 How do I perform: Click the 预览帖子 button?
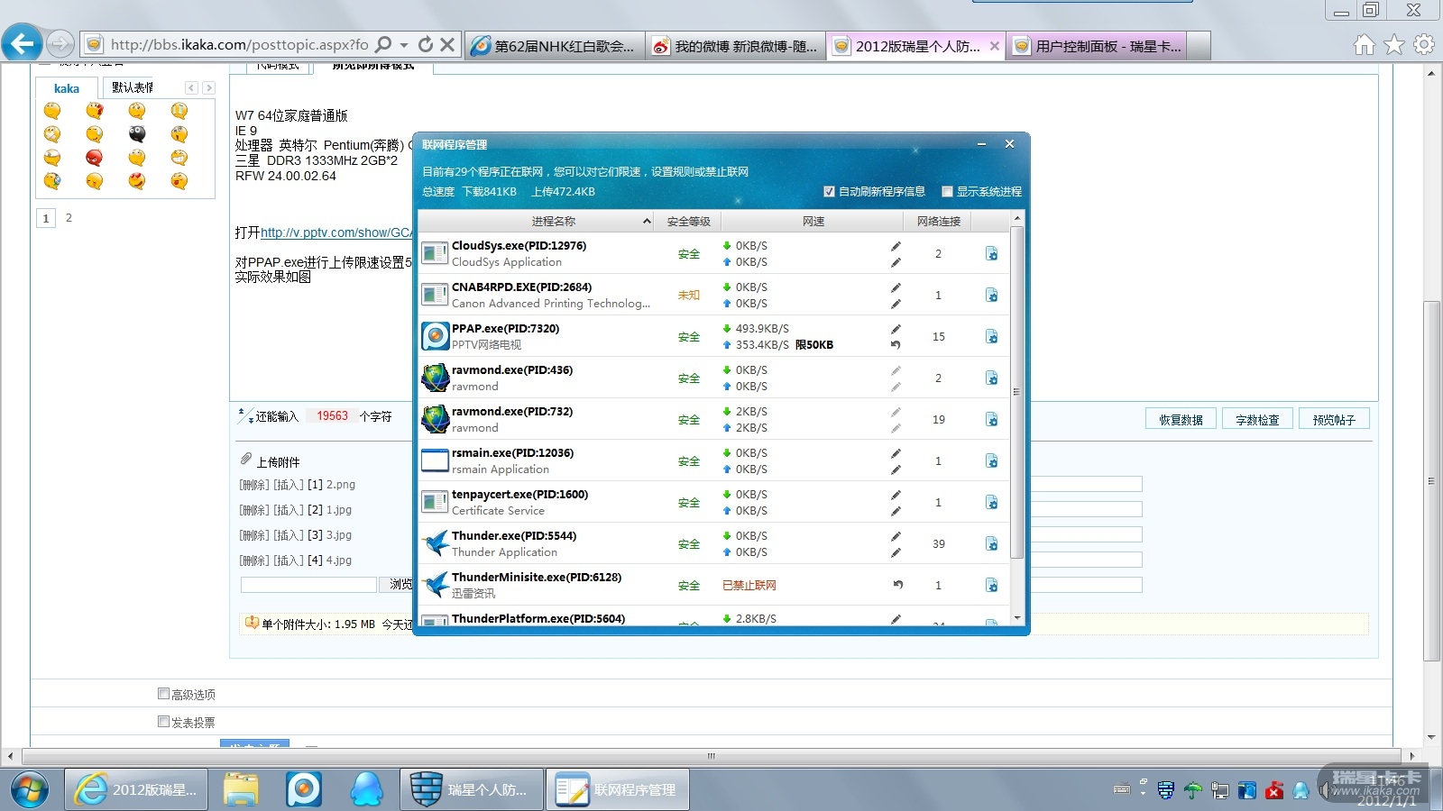click(1334, 420)
